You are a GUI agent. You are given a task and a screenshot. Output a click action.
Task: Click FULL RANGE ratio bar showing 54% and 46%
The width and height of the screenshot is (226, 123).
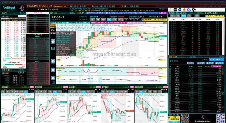pos(14,64)
